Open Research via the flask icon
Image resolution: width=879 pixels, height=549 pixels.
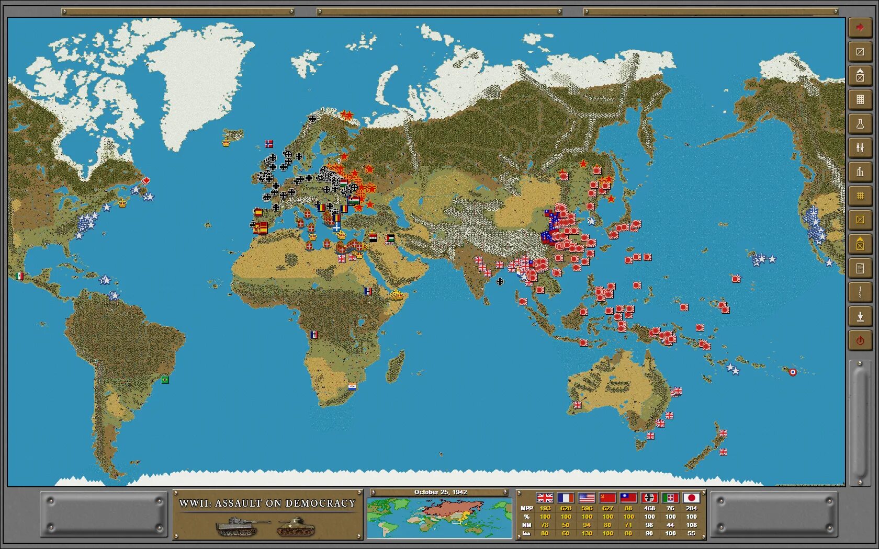860,124
